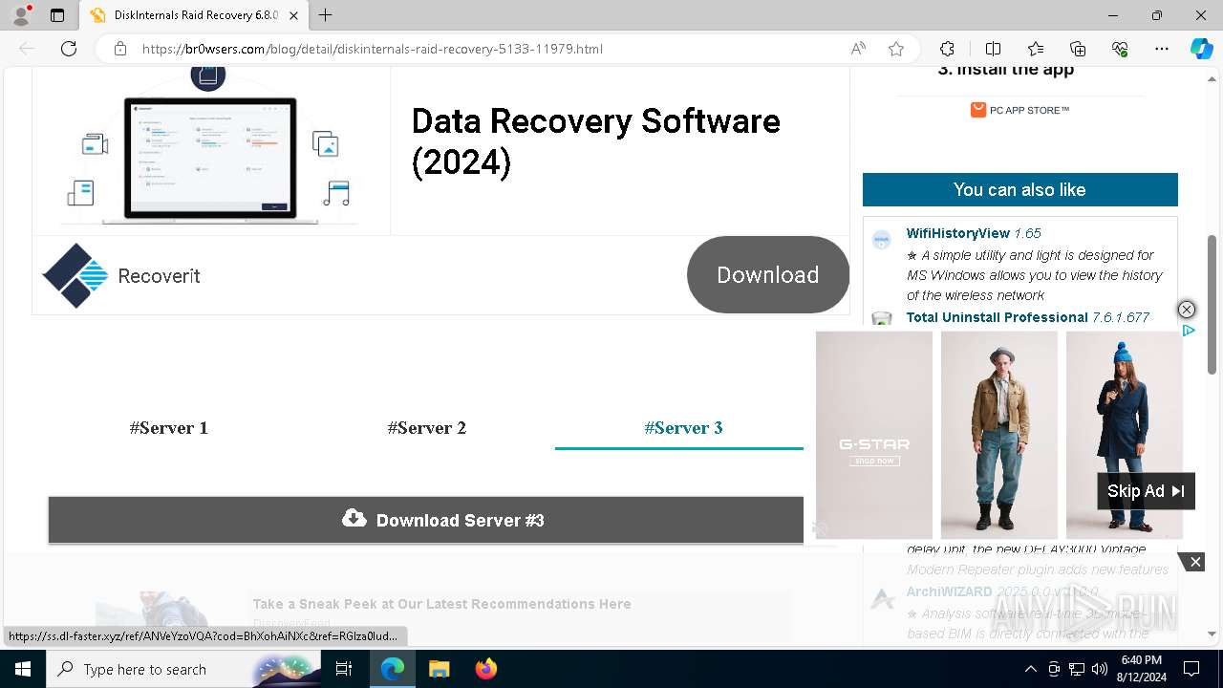View site information lock icon
1223x688 pixels.
(x=120, y=49)
